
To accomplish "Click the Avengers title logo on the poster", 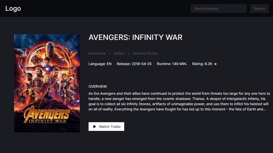I will click(46, 115).
